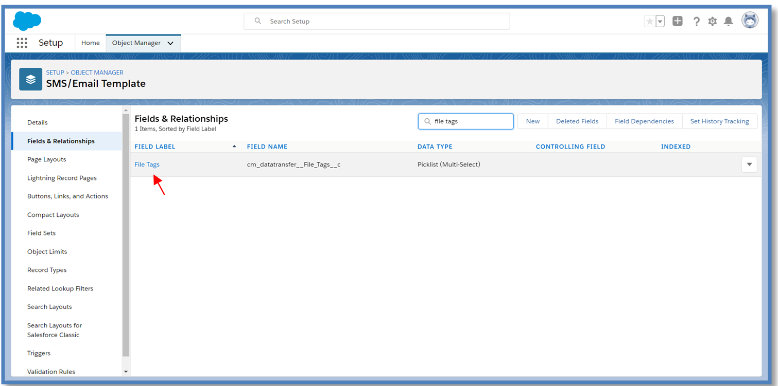The height and width of the screenshot is (386, 778).
Task: Click the SMS/Email Template object layers icon
Action: pyautogui.click(x=31, y=79)
